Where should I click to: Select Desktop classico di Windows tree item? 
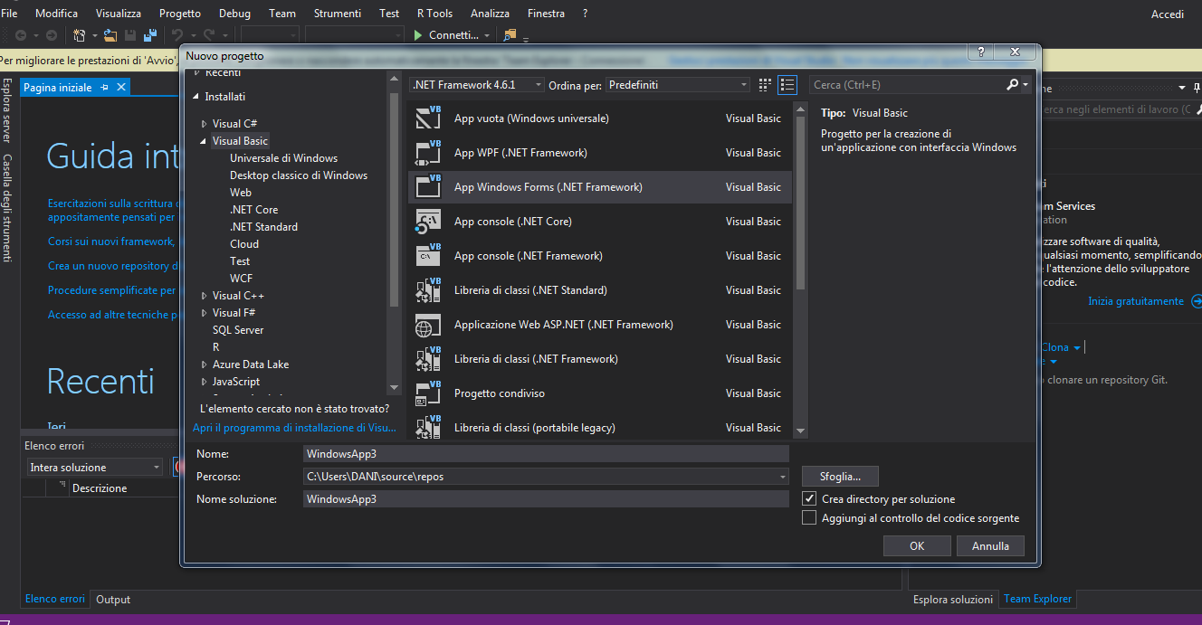pos(299,175)
